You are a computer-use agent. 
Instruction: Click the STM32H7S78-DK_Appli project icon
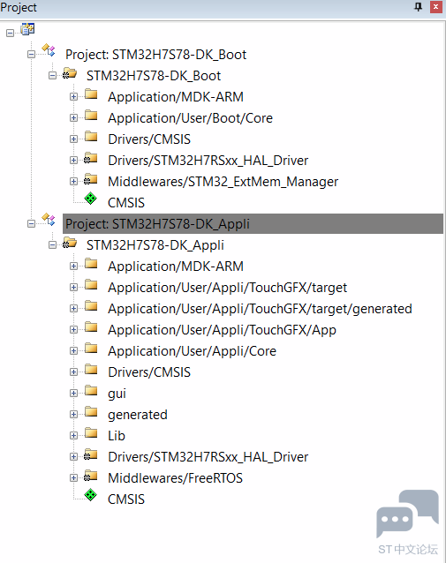click(x=49, y=220)
